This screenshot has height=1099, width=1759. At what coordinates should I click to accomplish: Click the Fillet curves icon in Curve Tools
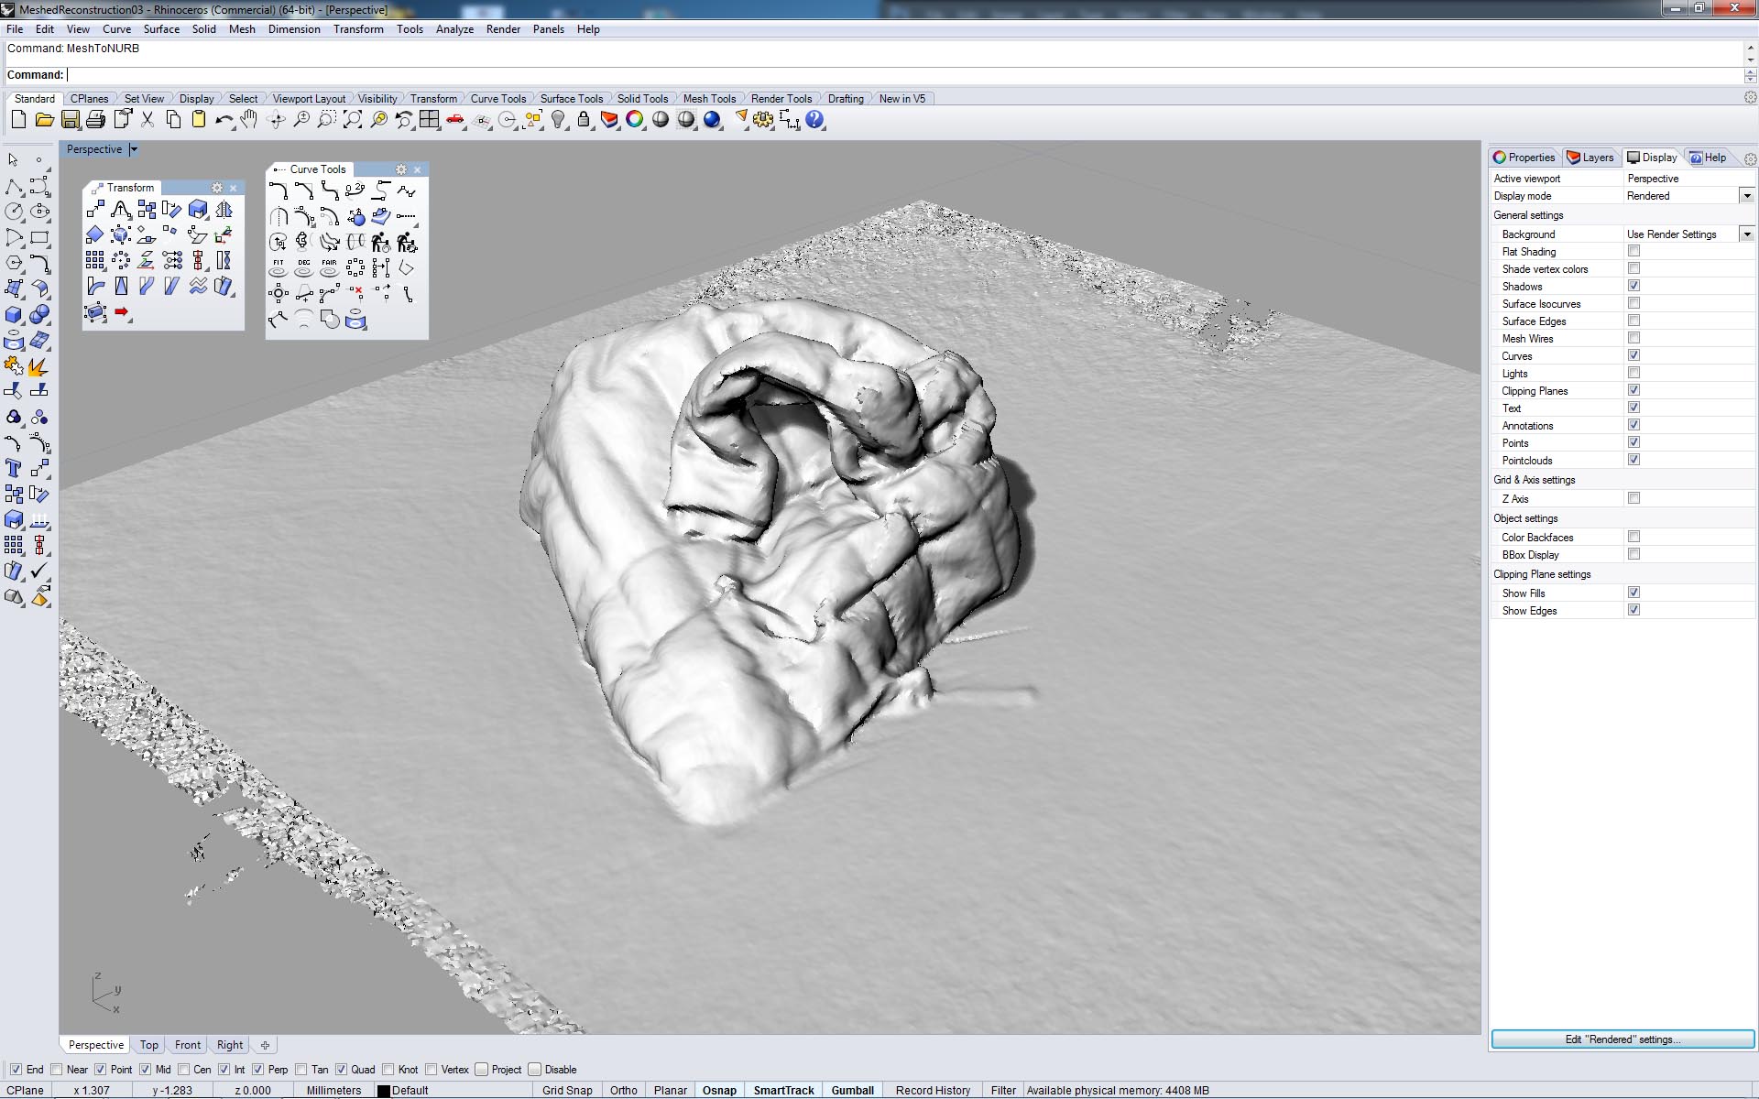[279, 191]
